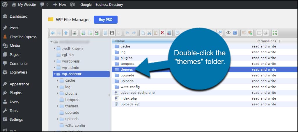The width and height of the screenshot is (298, 132).
Task: Expand the uploads subfolder in the tree
Action: [x=58, y=119]
